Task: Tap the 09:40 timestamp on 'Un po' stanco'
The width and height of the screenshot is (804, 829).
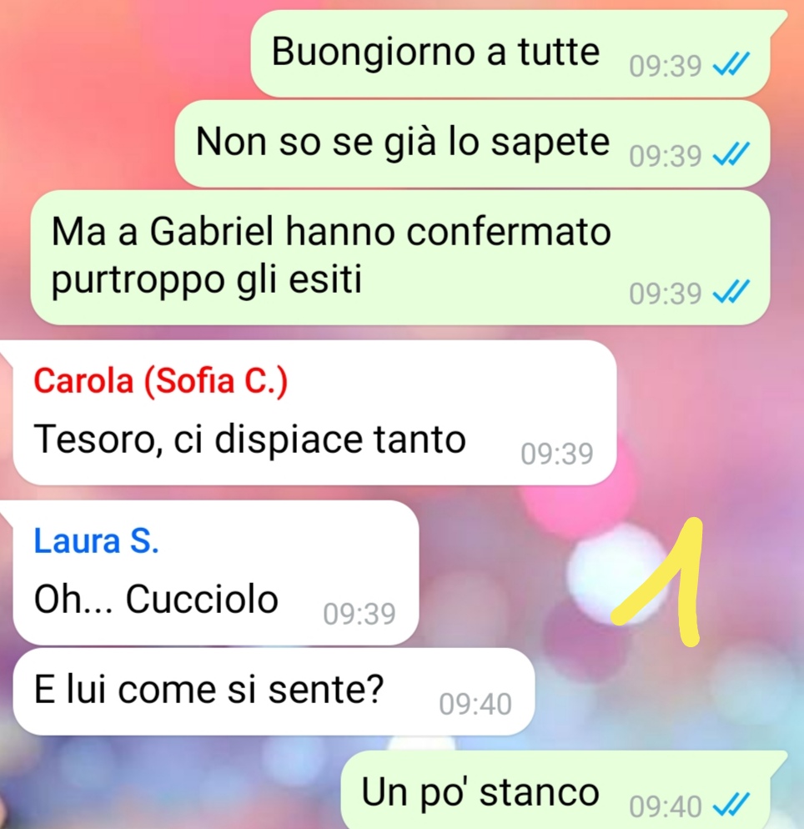Action: 666,806
